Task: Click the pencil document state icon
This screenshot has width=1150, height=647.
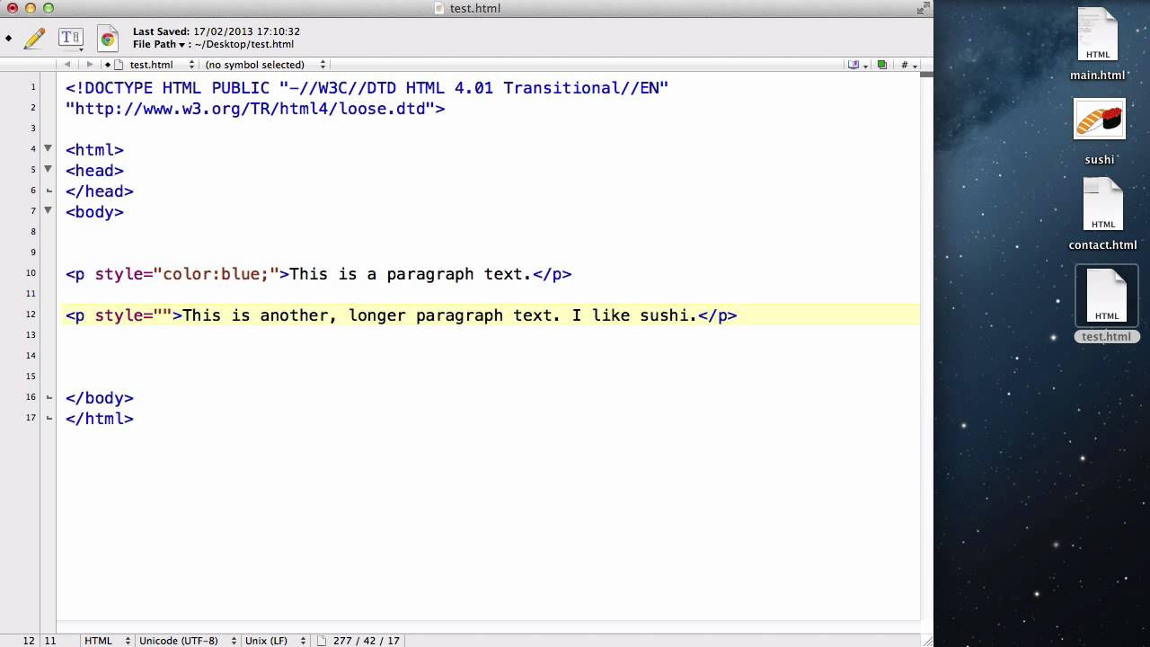Action: point(35,38)
